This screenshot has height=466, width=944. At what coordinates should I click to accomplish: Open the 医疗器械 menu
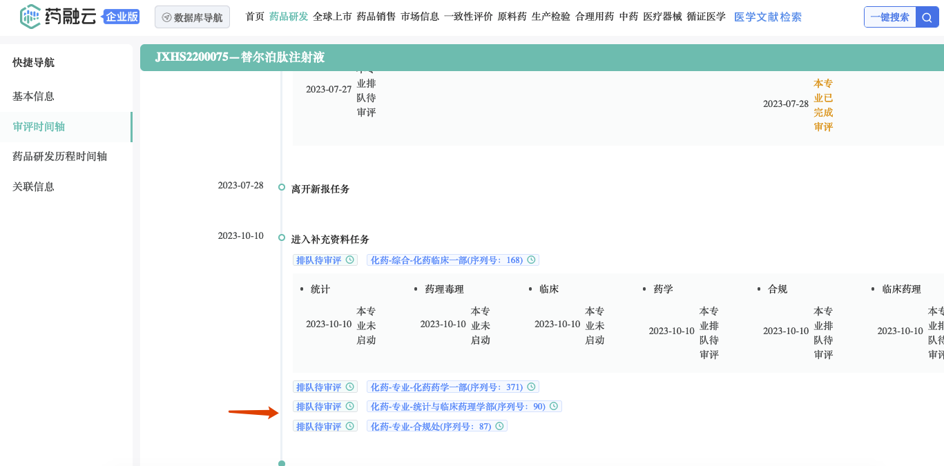tap(662, 17)
